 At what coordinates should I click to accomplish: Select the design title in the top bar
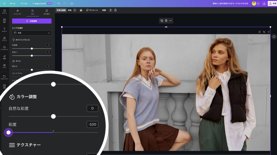pyautogui.click(x=230, y=3)
